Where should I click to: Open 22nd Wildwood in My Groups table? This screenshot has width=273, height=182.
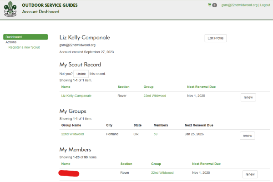pyautogui.click(x=72, y=134)
